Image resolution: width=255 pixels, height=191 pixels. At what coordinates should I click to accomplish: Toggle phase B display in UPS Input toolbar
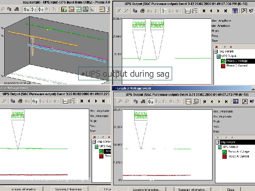point(34,10)
